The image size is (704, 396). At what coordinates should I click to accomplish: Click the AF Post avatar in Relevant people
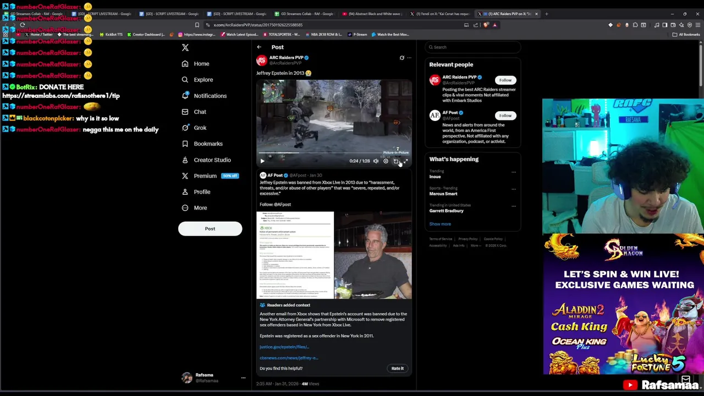435,116
